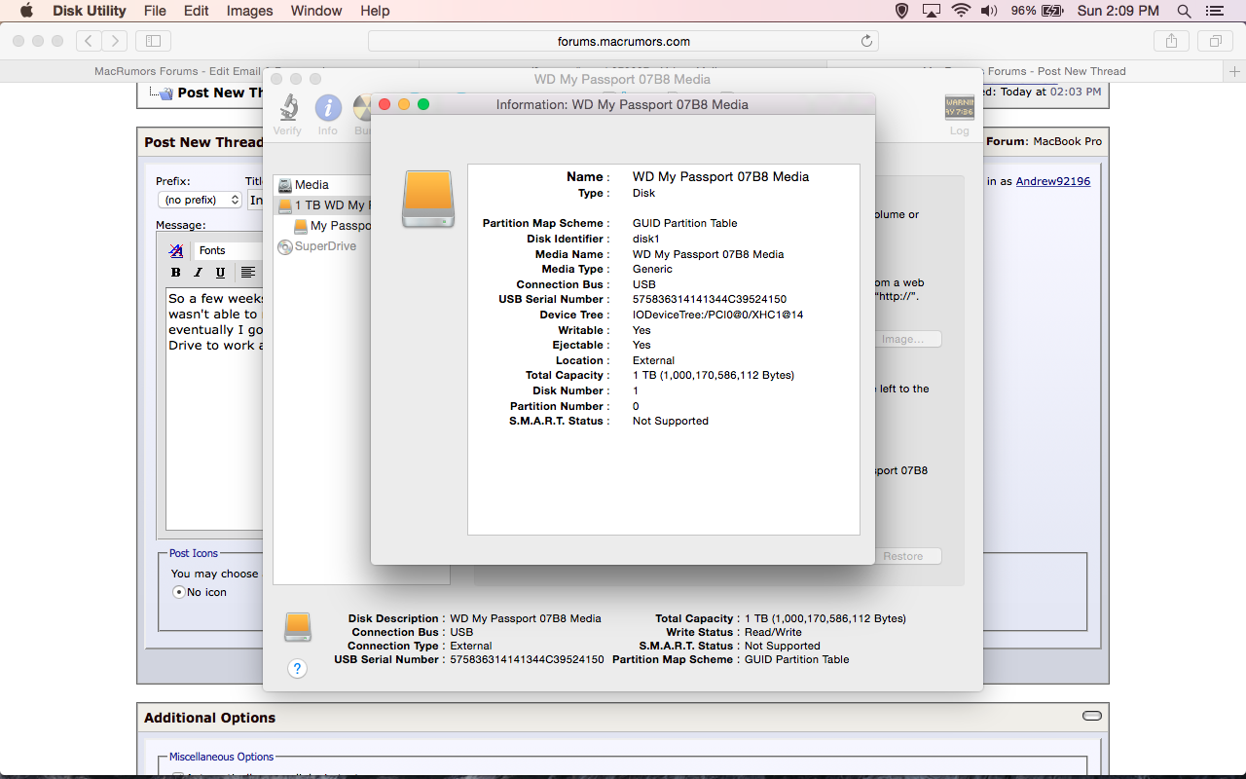
Task: Open Spotlight search magnifier icon
Action: pos(1184,11)
